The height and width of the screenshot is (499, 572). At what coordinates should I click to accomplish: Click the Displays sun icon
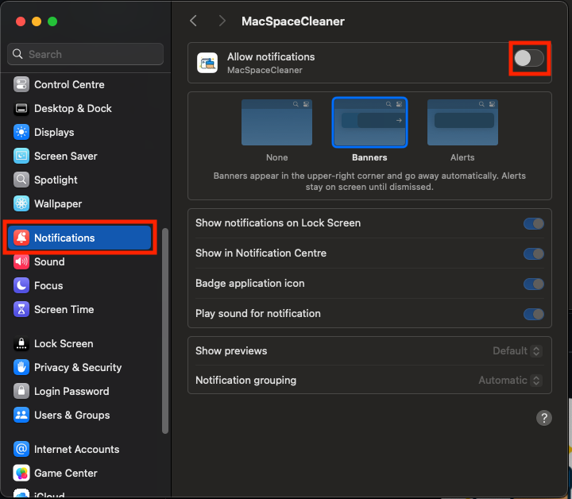[21, 132]
